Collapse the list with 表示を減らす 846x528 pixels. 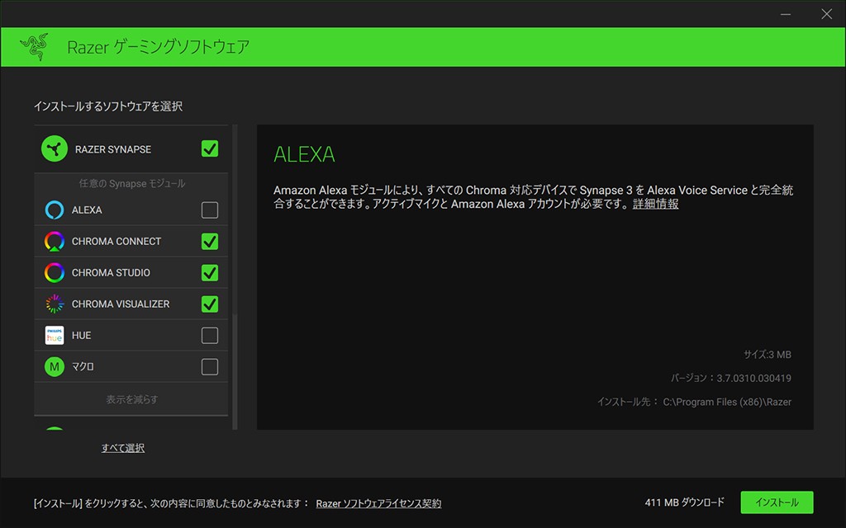131,399
